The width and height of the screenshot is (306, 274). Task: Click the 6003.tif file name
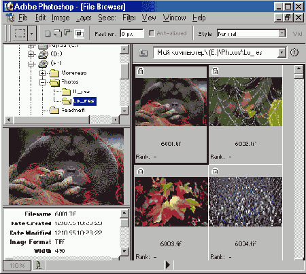(x=171, y=243)
